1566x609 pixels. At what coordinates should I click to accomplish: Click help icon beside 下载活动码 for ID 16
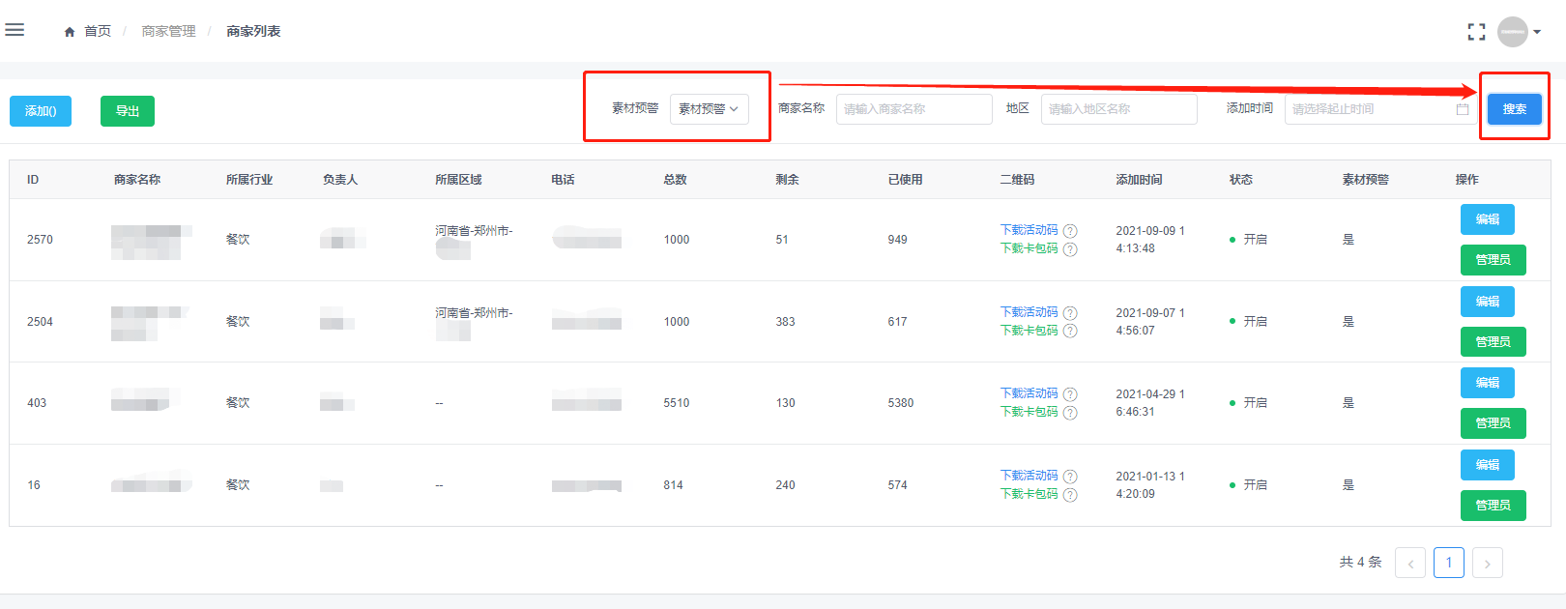pyautogui.click(x=1070, y=477)
